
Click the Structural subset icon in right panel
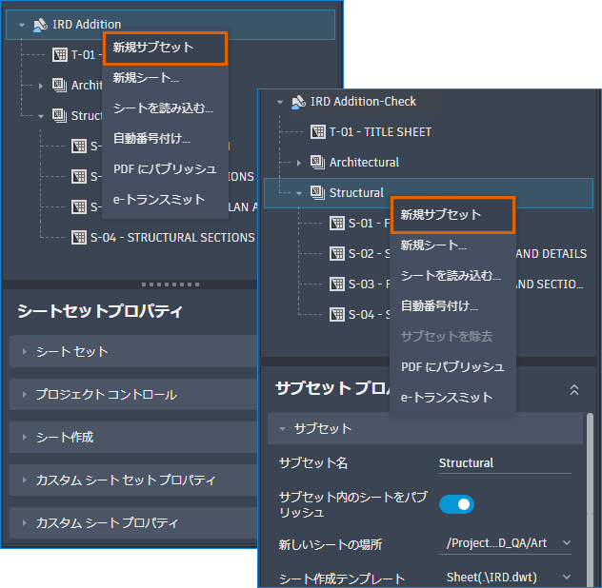point(317,192)
